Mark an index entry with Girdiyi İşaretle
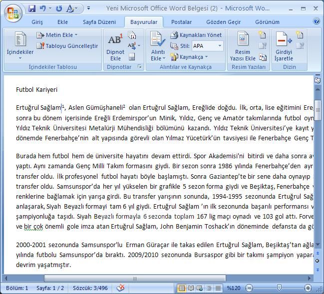 pyautogui.click(x=284, y=46)
